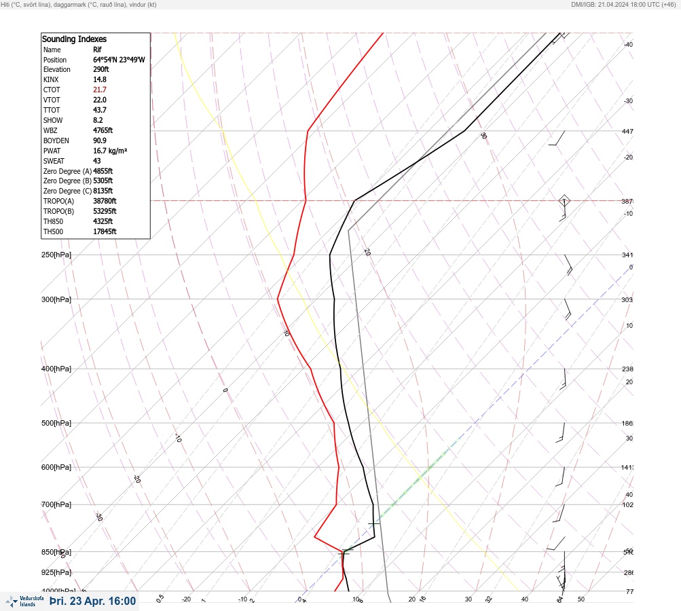Click the gray parcel line at 400 hPa
The image size is (681, 611).
pyautogui.click(x=362, y=369)
